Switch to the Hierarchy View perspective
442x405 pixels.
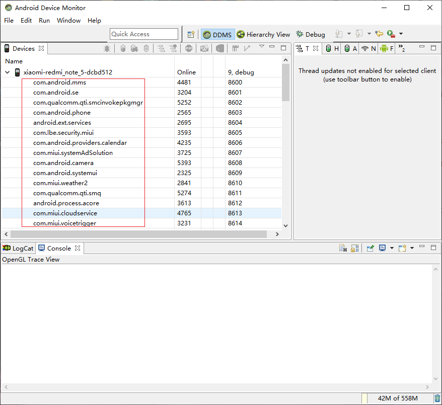point(263,34)
